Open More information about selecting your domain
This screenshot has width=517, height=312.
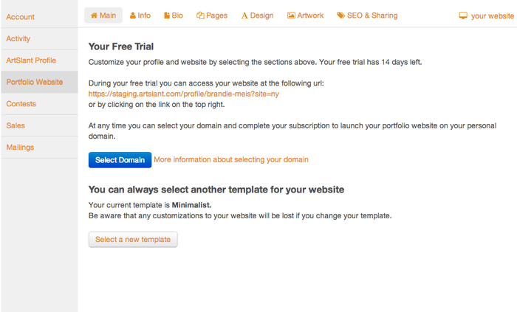231,159
